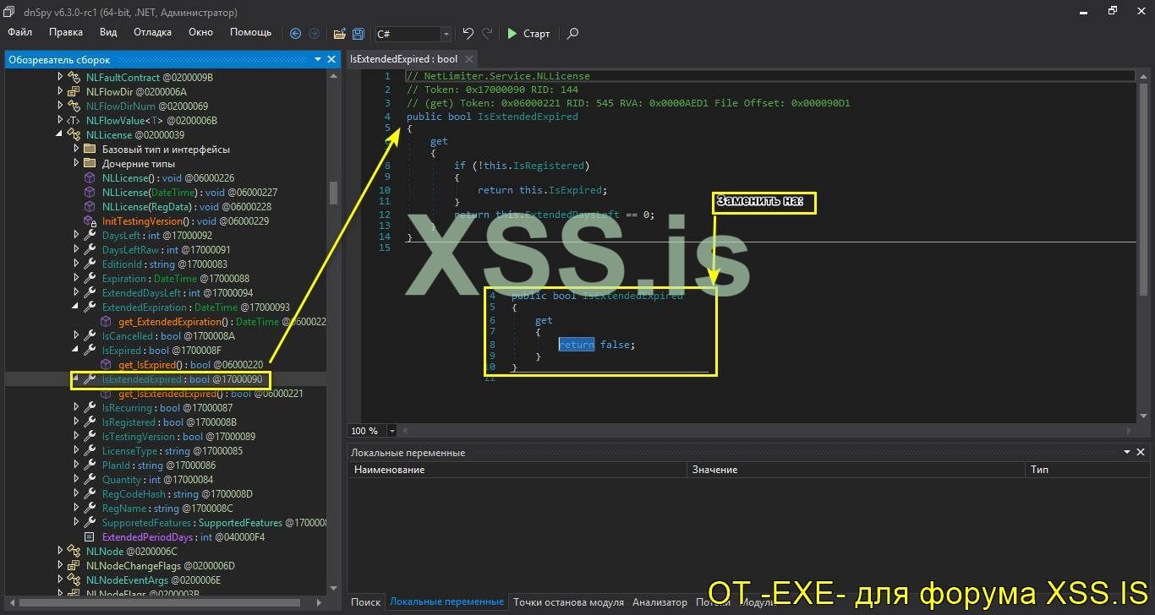The height and width of the screenshot is (615, 1155).
Task: Click the NLLicense() constructor method icon
Action: click(90, 178)
